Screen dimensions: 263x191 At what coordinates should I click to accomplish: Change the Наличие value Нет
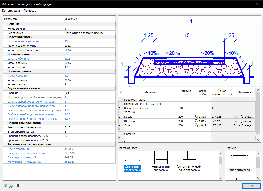[x=90, y=93]
